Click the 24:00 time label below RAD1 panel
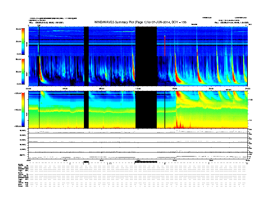The image size is (267, 206). coord(247,89)
